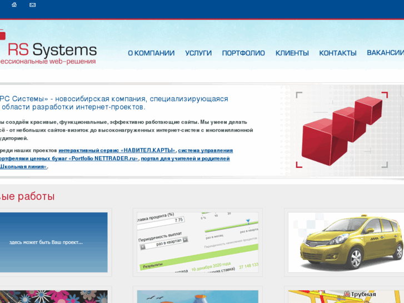404x303 pixels.
Task: Open the ВАКАНСИИ menu item
Action: coord(386,53)
